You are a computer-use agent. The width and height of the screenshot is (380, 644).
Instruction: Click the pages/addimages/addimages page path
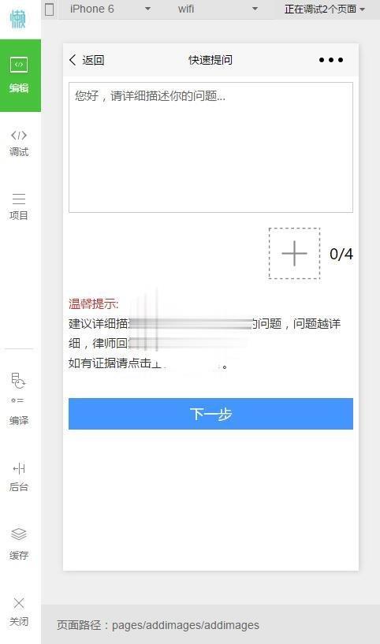coord(185,625)
